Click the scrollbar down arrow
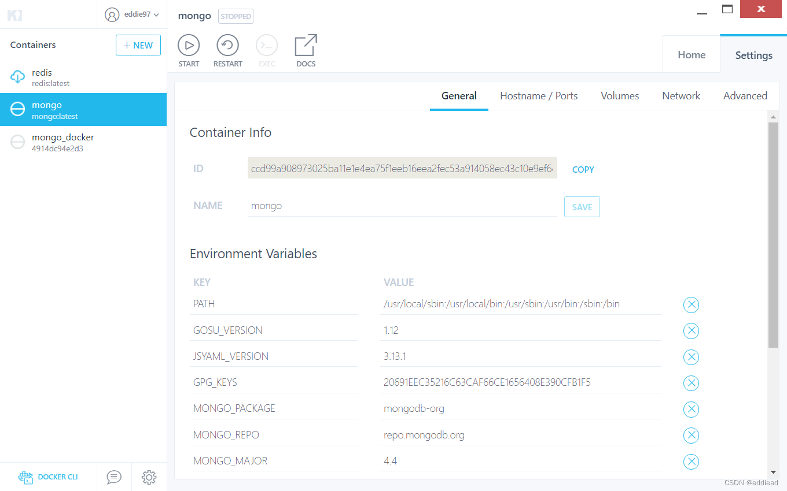Viewport: 787px width, 491px height. [773, 473]
